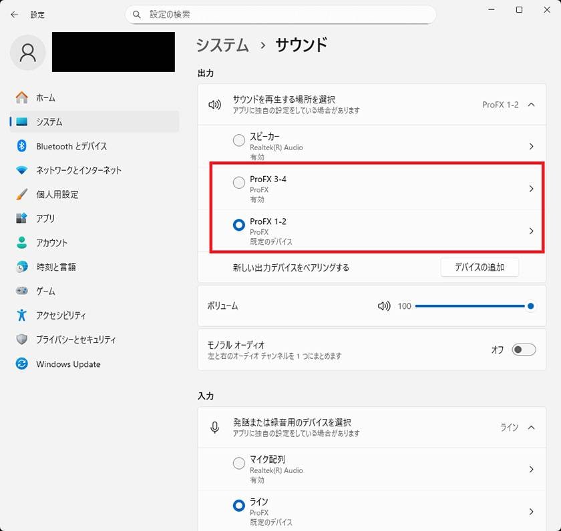Viewport: 561px width, 531px height.
Task: Click the サウンド page heading
Action: [x=301, y=45]
